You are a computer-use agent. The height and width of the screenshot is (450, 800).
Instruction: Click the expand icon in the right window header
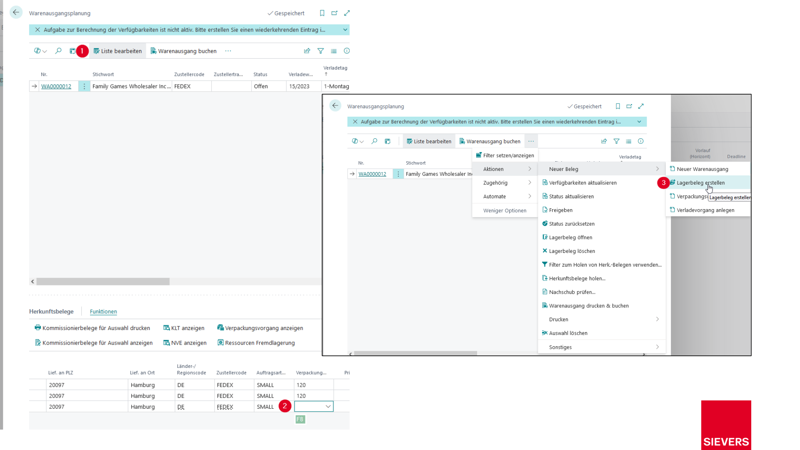click(x=641, y=106)
